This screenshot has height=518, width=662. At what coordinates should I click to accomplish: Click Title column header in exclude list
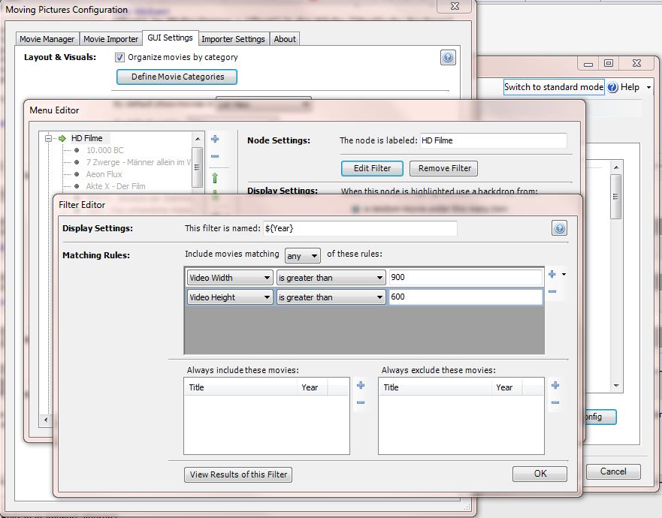click(435, 387)
